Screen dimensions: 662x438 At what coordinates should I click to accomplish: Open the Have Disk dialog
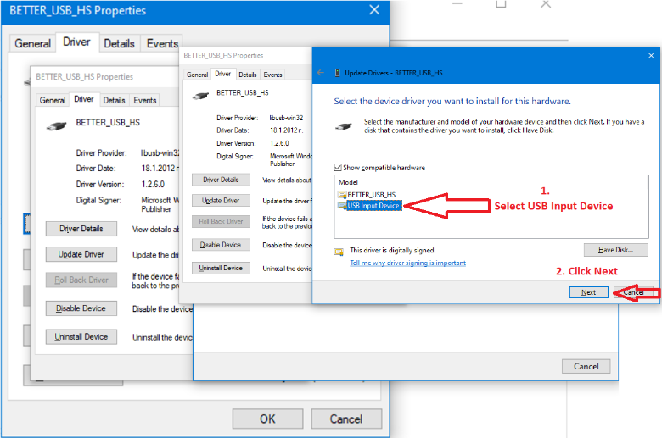click(x=615, y=250)
